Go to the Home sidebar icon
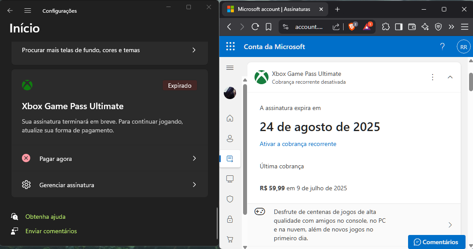The image size is (473, 249). tap(230, 118)
